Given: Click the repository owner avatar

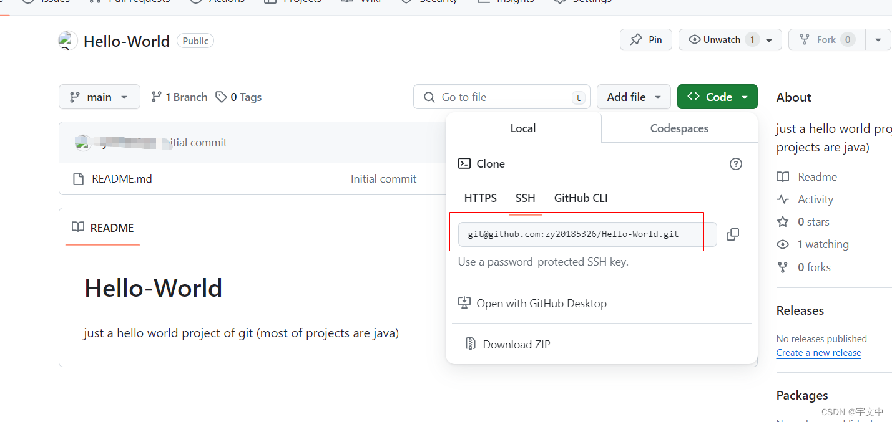Looking at the screenshot, I should tap(68, 41).
